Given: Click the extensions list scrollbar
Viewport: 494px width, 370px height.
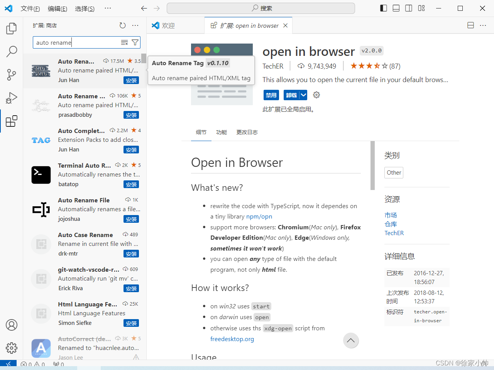Looking at the screenshot, I should pyautogui.click(x=144, y=59).
